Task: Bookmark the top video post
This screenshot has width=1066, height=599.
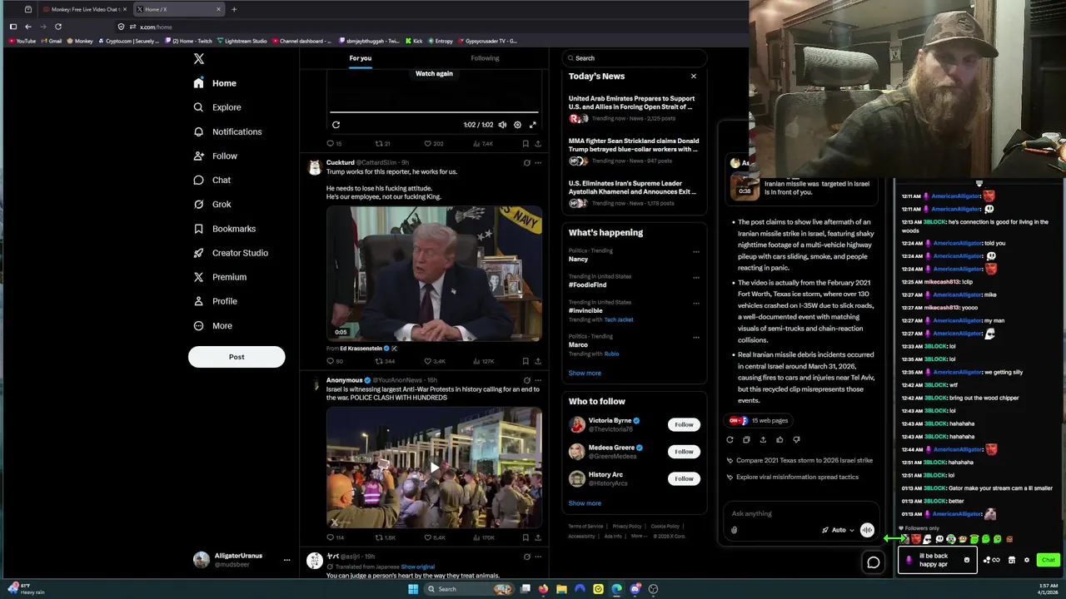Action: coord(526,144)
